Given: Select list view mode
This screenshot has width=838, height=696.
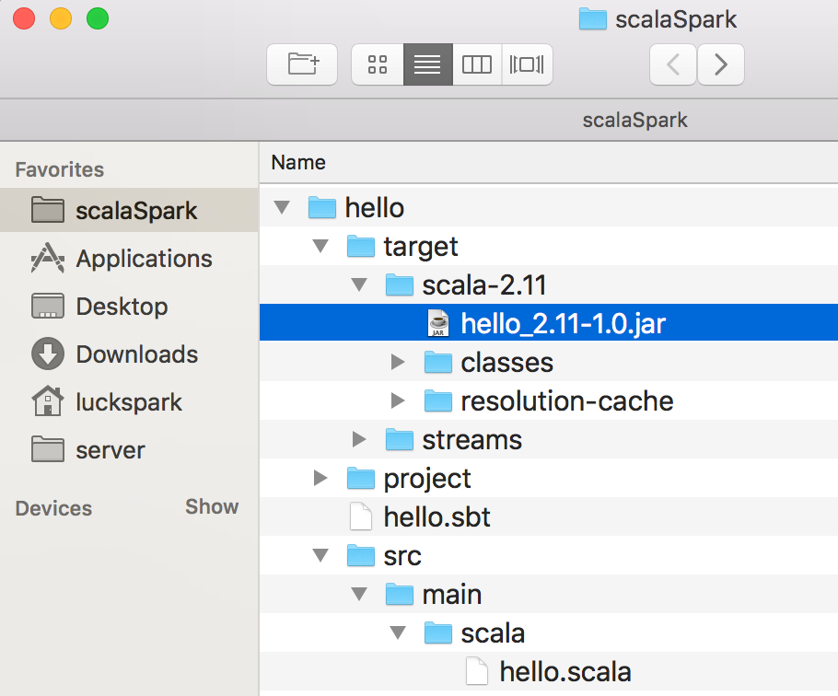Looking at the screenshot, I should [x=427, y=64].
